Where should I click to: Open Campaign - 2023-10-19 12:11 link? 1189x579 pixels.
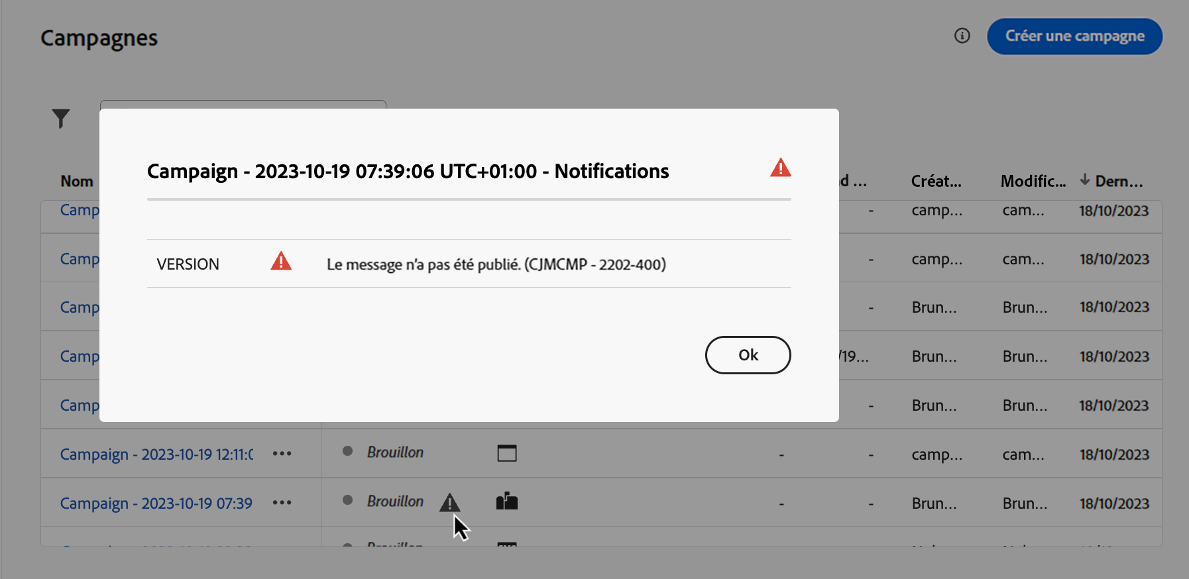tap(156, 454)
